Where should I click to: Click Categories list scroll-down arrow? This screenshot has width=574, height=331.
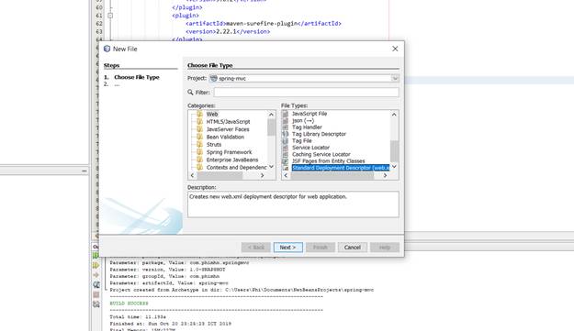pyautogui.click(x=271, y=167)
